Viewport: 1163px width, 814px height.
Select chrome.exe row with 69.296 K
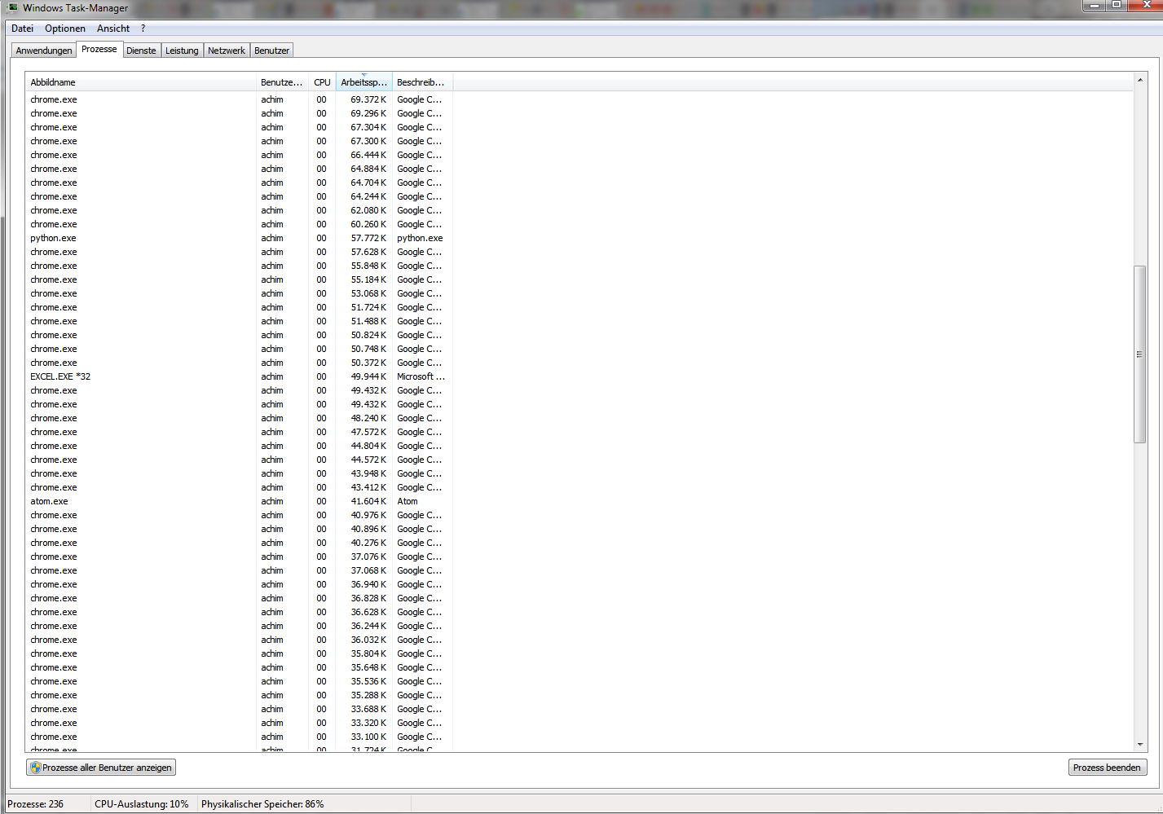[239, 113]
